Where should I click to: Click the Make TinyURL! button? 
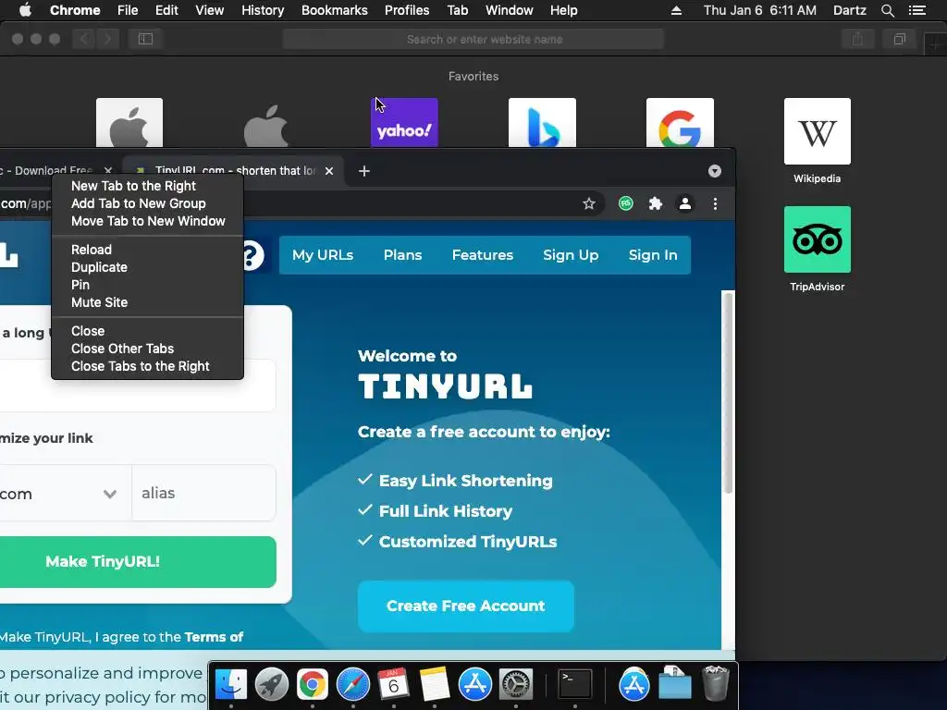coord(138,561)
